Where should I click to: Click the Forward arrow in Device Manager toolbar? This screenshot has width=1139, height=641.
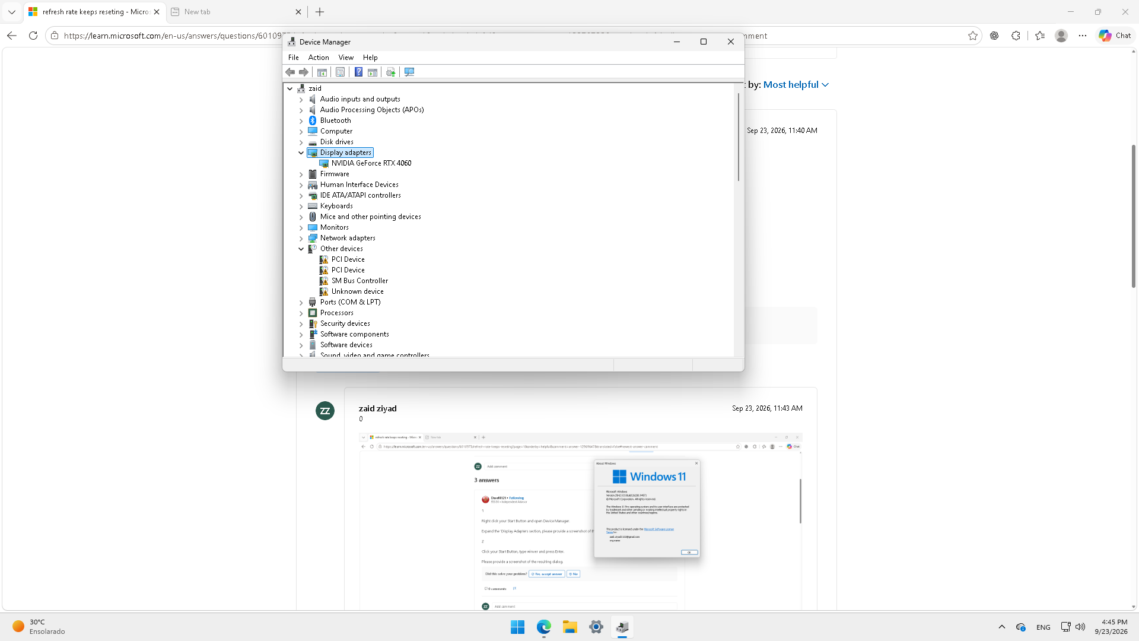[x=304, y=72]
